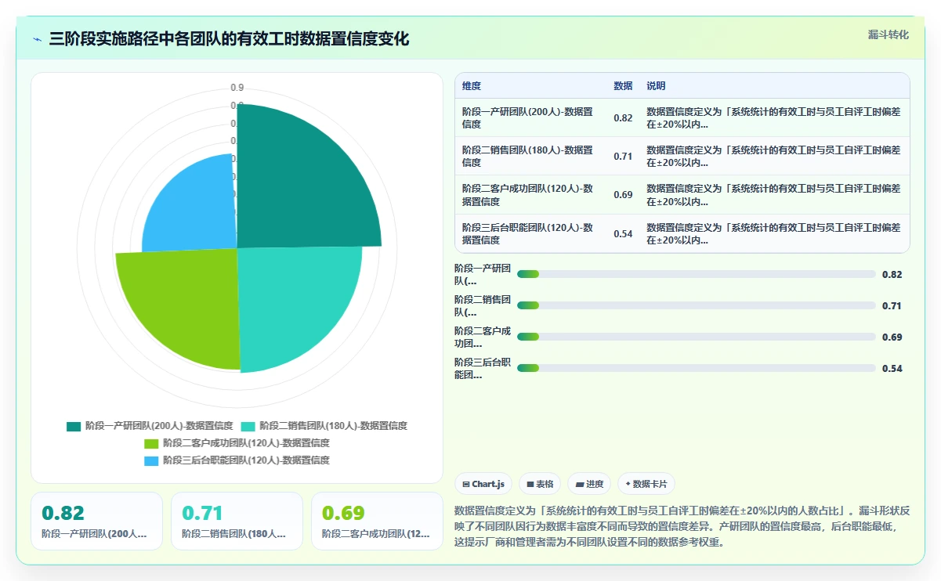Click the progress bar for 阶段三后台职能团队

click(x=697, y=368)
